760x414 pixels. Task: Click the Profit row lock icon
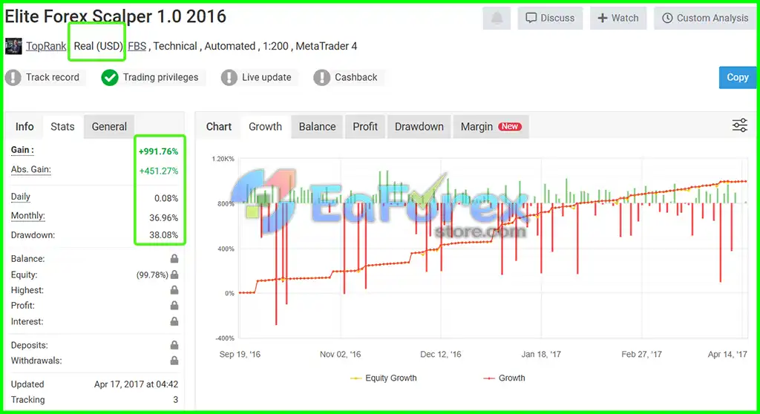pyautogui.click(x=174, y=306)
